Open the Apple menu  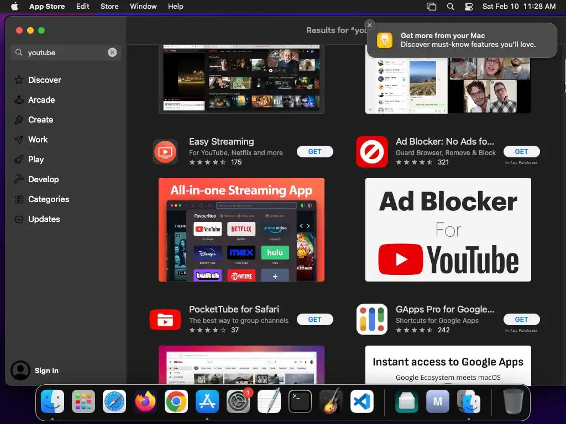[14, 7]
